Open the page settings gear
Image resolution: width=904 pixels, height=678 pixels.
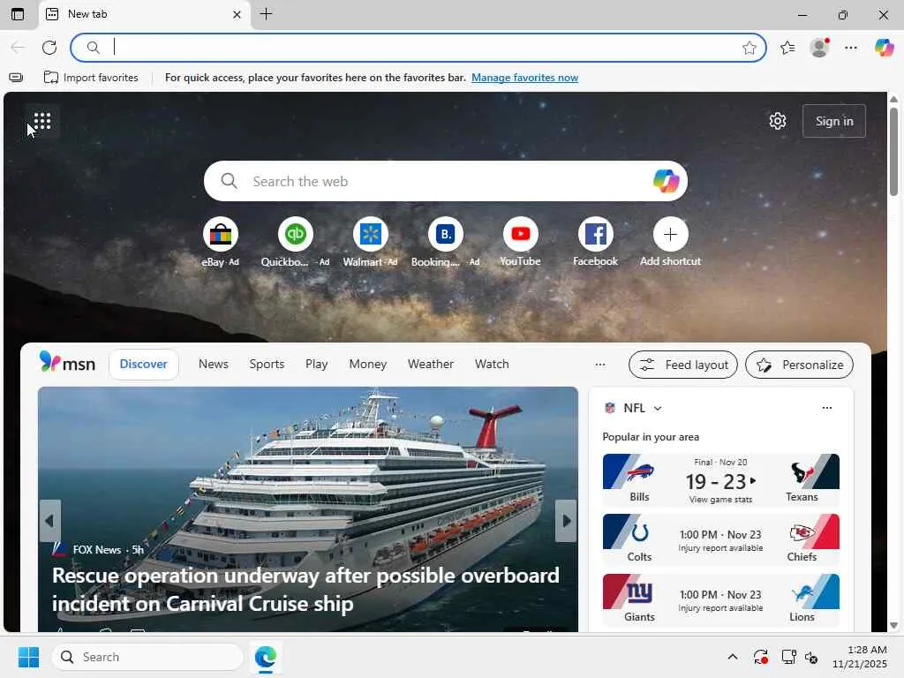(x=778, y=121)
